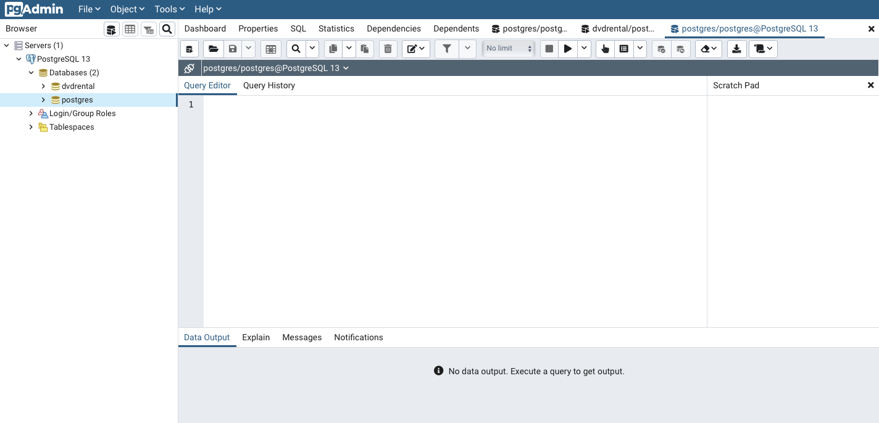Viewport: 879px width, 423px height.
Task: Click the database connection icon in query toolbar
Action: [x=190, y=49]
